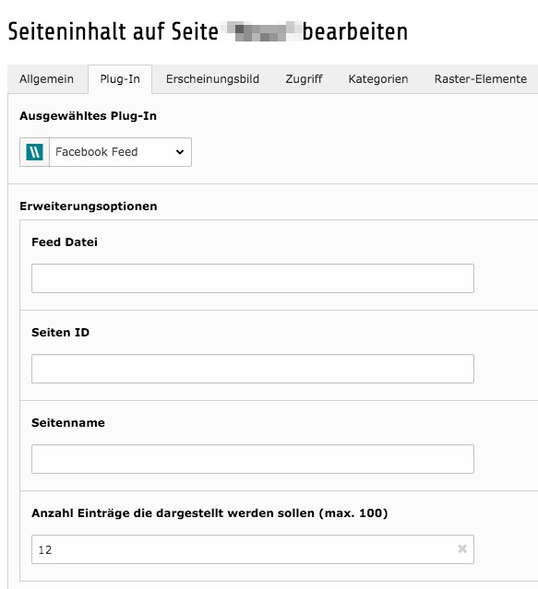The image size is (538, 589).
Task: Select the Plug-In tab
Action: (x=120, y=79)
